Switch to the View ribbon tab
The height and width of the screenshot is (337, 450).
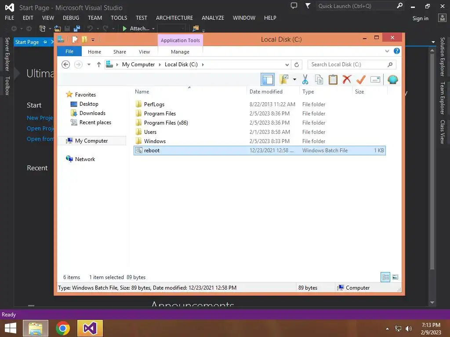(144, 52)
